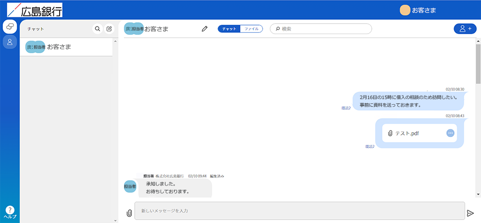This screenshot has height=223, width=481.
Task: Click the 担当者 avatar next to reply
Action: pos(130,186)
